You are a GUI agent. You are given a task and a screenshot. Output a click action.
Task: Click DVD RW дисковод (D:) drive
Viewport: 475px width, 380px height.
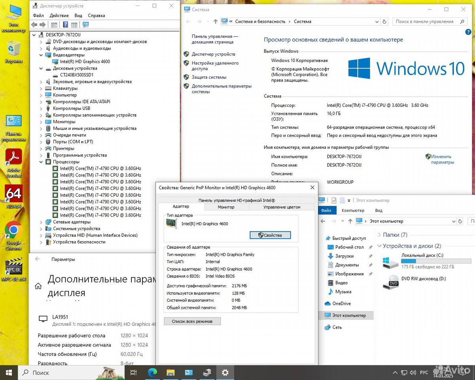tap(414, 281)
